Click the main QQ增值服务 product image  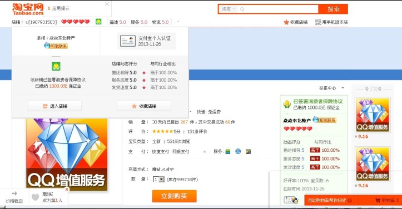pyautogui.click(x=67, y=155)
